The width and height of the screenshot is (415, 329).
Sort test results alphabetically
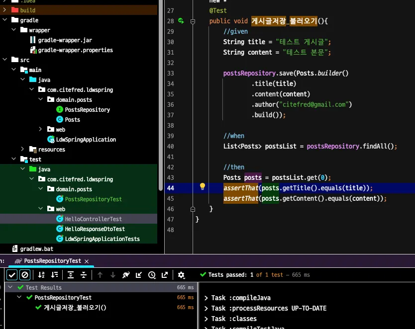click(x=41, y=275)
